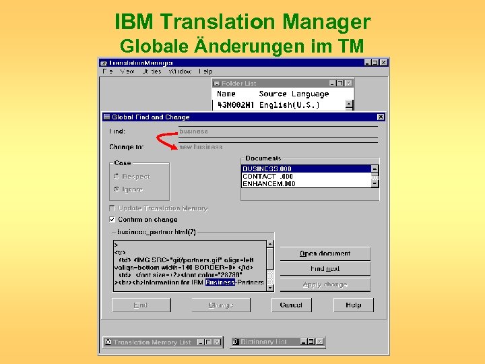The width and height of the screenshot is (485, 364).
Task: Click preview text scroll down arrow
Action: [270, 288]
